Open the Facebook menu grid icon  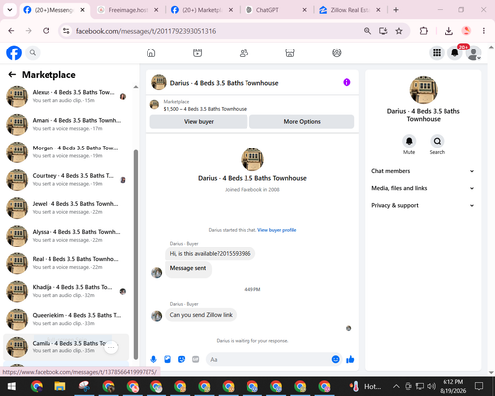point(437,52)
